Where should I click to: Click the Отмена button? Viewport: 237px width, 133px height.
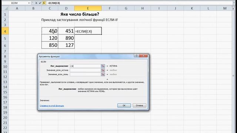click(x=139, y=105)
